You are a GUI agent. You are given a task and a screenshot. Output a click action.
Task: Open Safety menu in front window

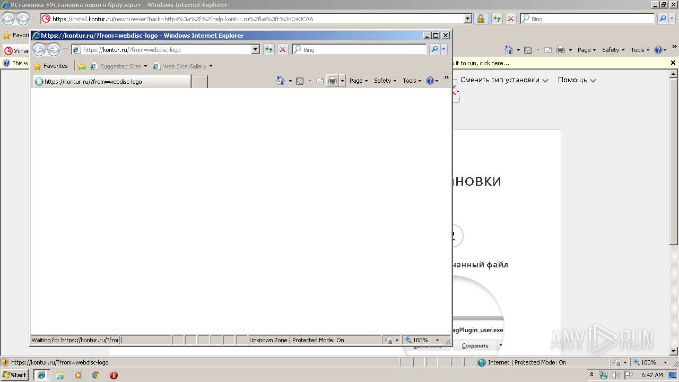tap(385, 81)
